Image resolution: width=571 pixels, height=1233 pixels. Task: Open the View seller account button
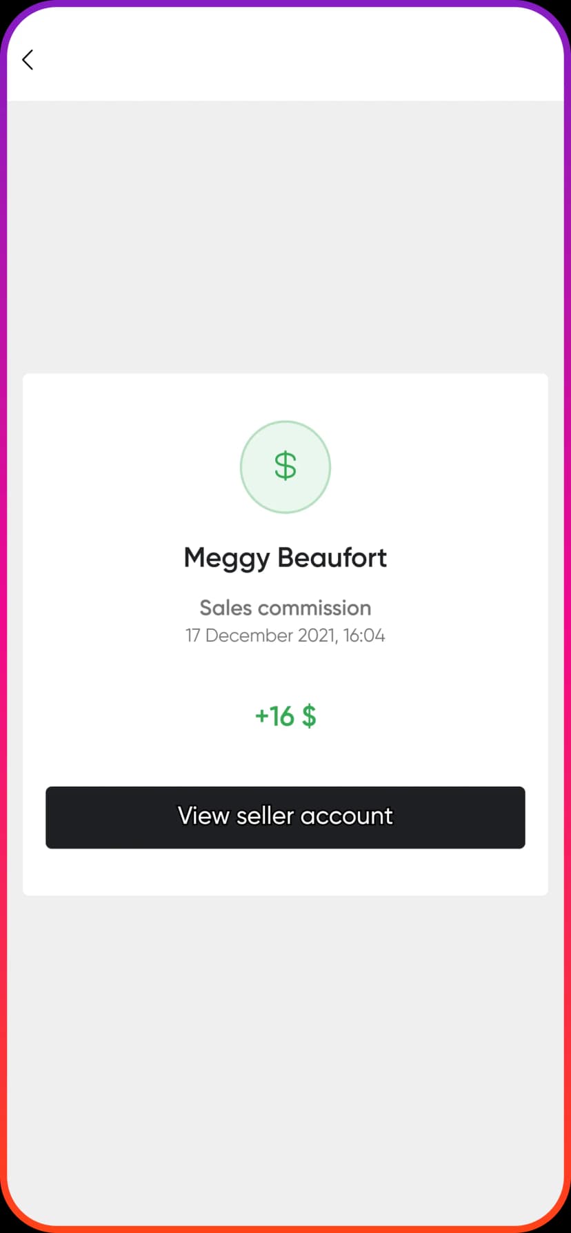tap(285, 817)
